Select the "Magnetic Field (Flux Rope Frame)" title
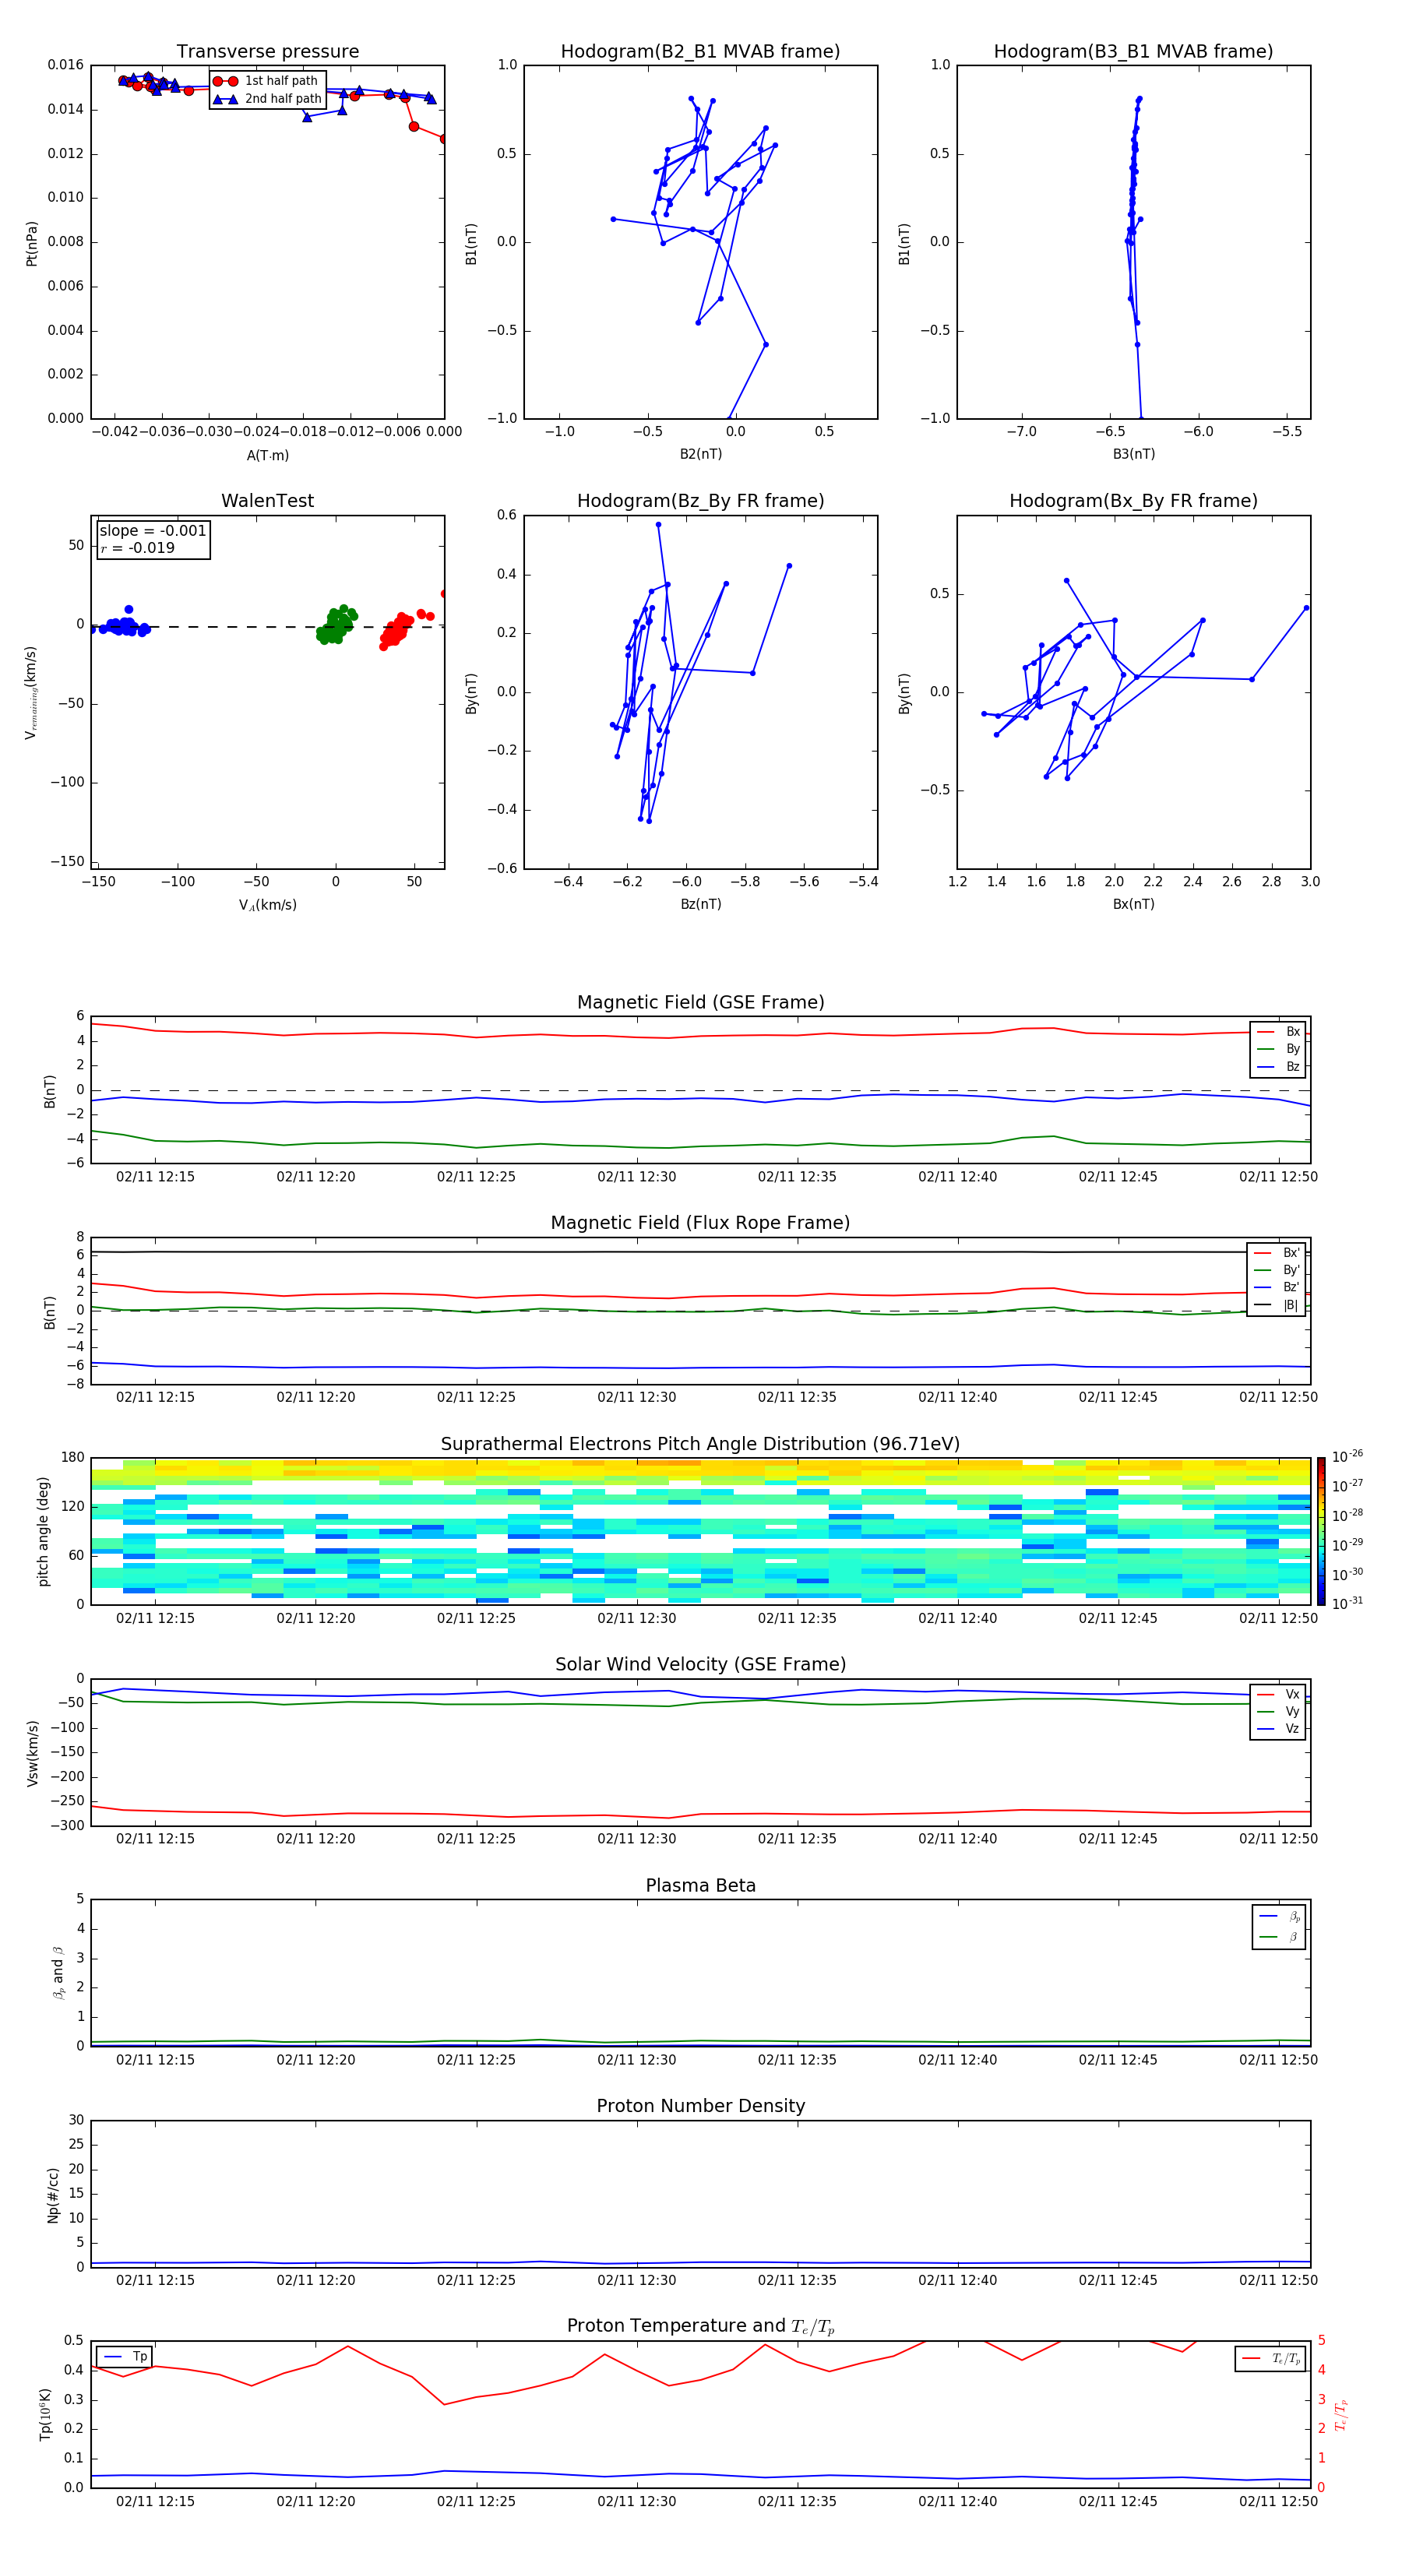Image resolution: width=1402 pixels, height=2570 pixels. [700, 1223]
